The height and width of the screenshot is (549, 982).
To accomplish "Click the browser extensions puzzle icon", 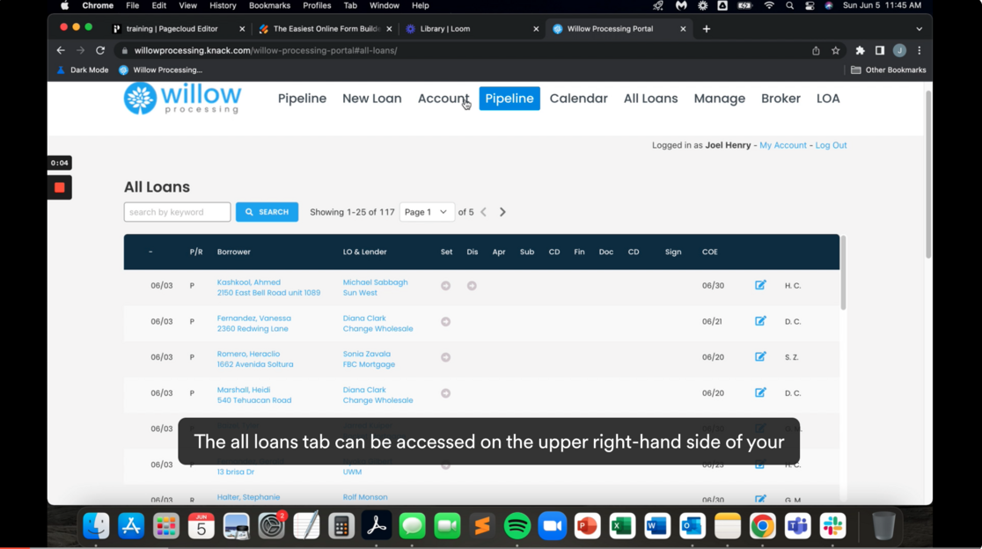I will pos(860,51).
